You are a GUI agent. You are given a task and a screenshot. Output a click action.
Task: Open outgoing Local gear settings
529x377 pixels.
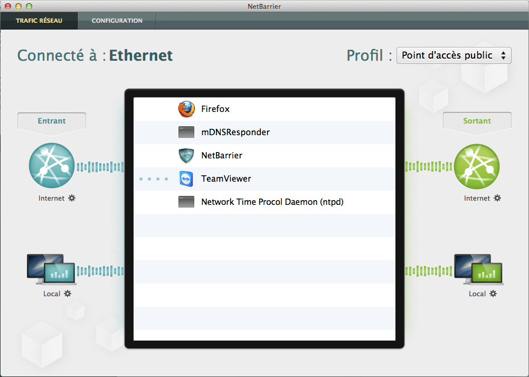(x=493, y=294)
